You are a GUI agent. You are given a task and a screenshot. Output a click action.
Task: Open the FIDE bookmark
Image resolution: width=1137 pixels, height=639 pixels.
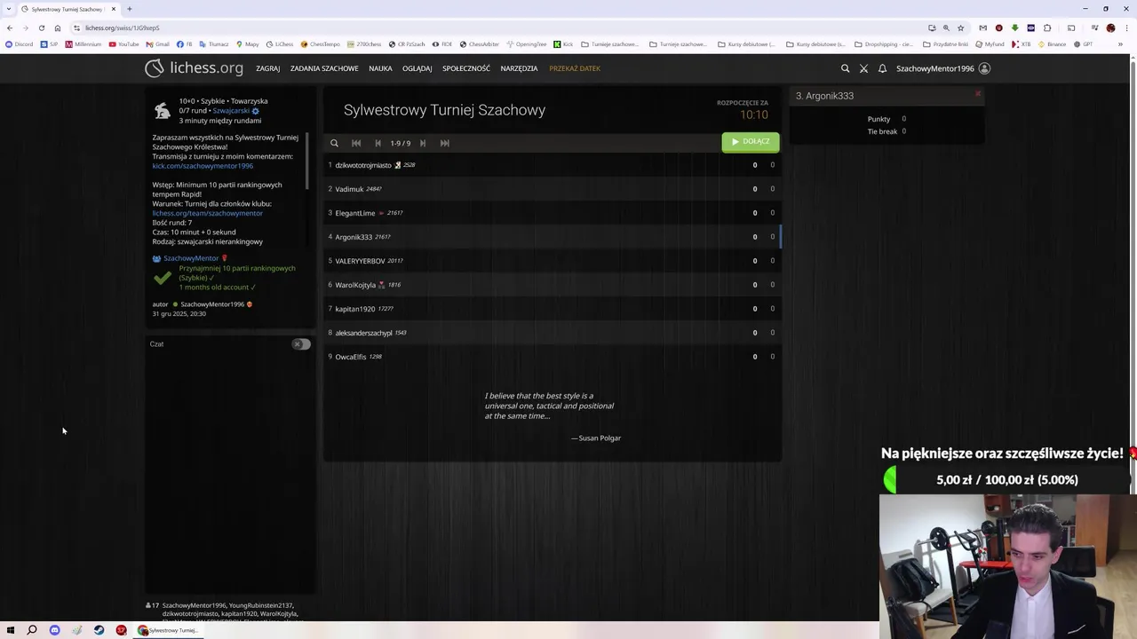click(x=442, y=43)
